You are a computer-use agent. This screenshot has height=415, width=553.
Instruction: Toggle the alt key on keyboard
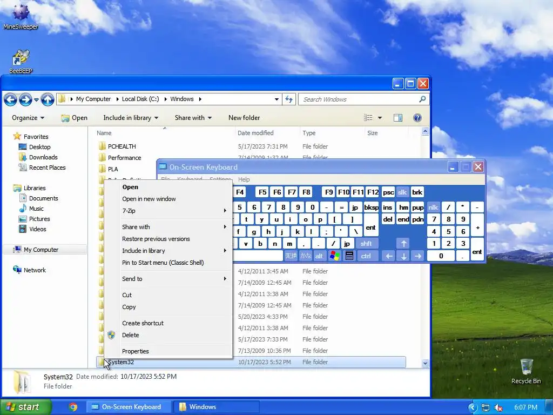pos(319,256)
